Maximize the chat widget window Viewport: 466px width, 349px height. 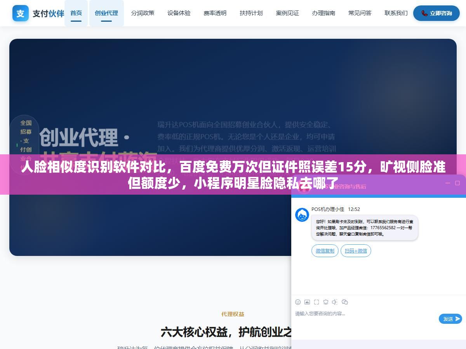[457, 183]
